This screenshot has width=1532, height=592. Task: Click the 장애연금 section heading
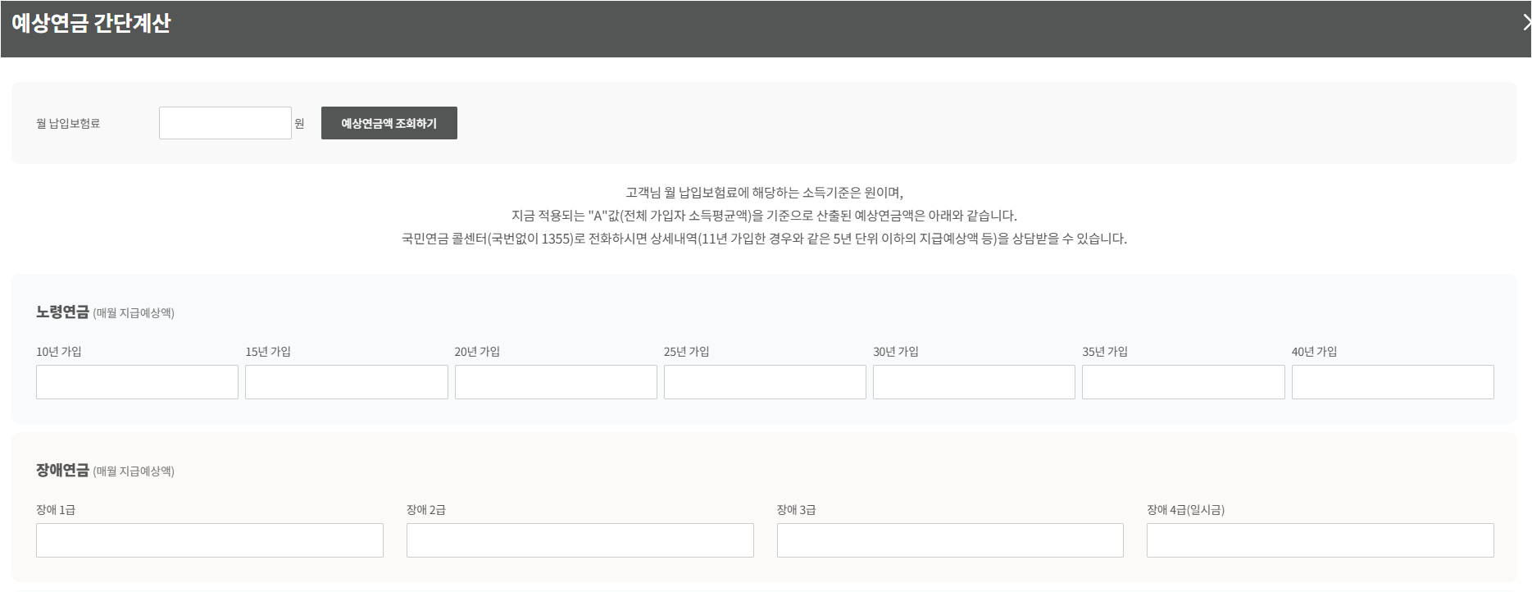62,471
